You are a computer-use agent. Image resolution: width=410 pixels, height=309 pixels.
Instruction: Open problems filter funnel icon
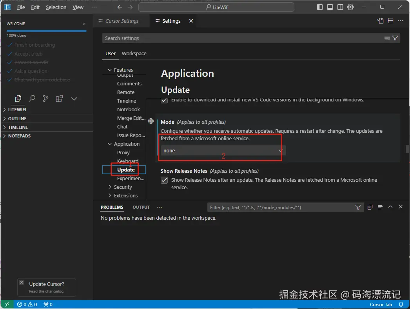pyautogui.click(x=358, y=207)
